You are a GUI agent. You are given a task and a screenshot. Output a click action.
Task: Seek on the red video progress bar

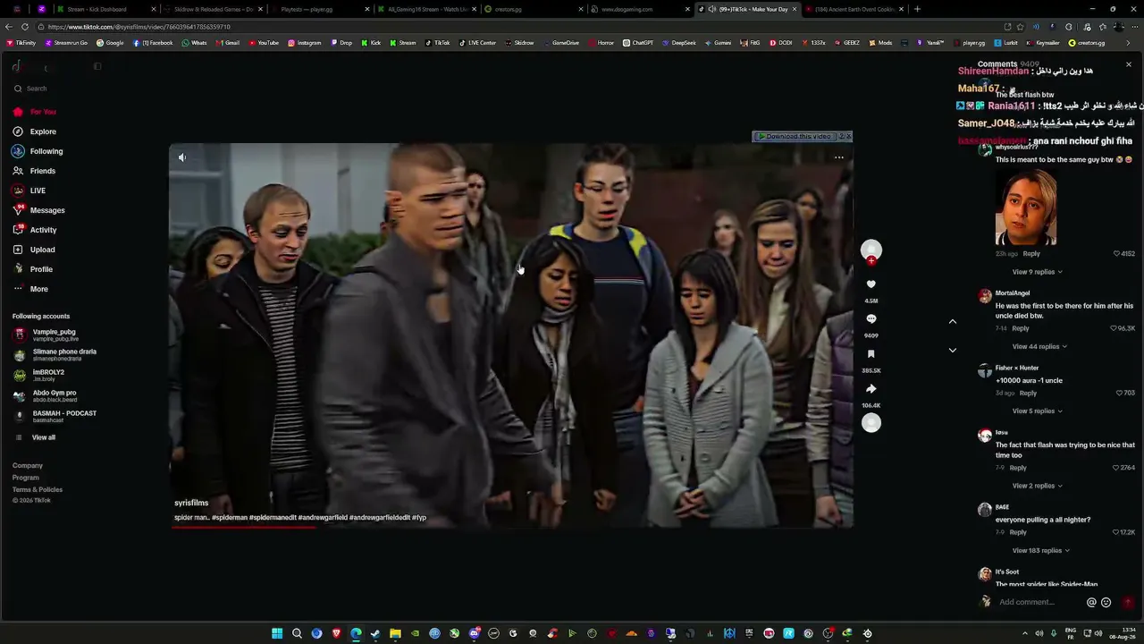(511, 527)
